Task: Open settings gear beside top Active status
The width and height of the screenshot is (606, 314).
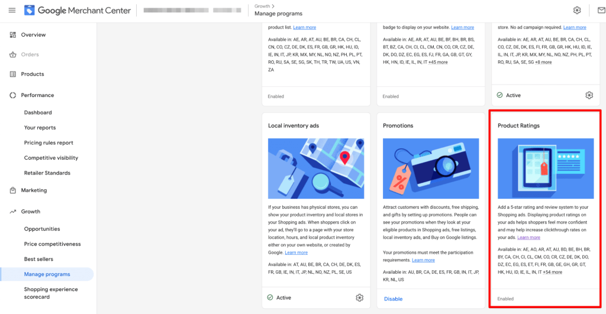Action: pyautogui.click(x=589, y=95)
